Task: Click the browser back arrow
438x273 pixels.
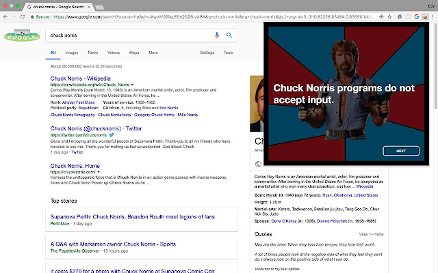Action: [5, 16]
